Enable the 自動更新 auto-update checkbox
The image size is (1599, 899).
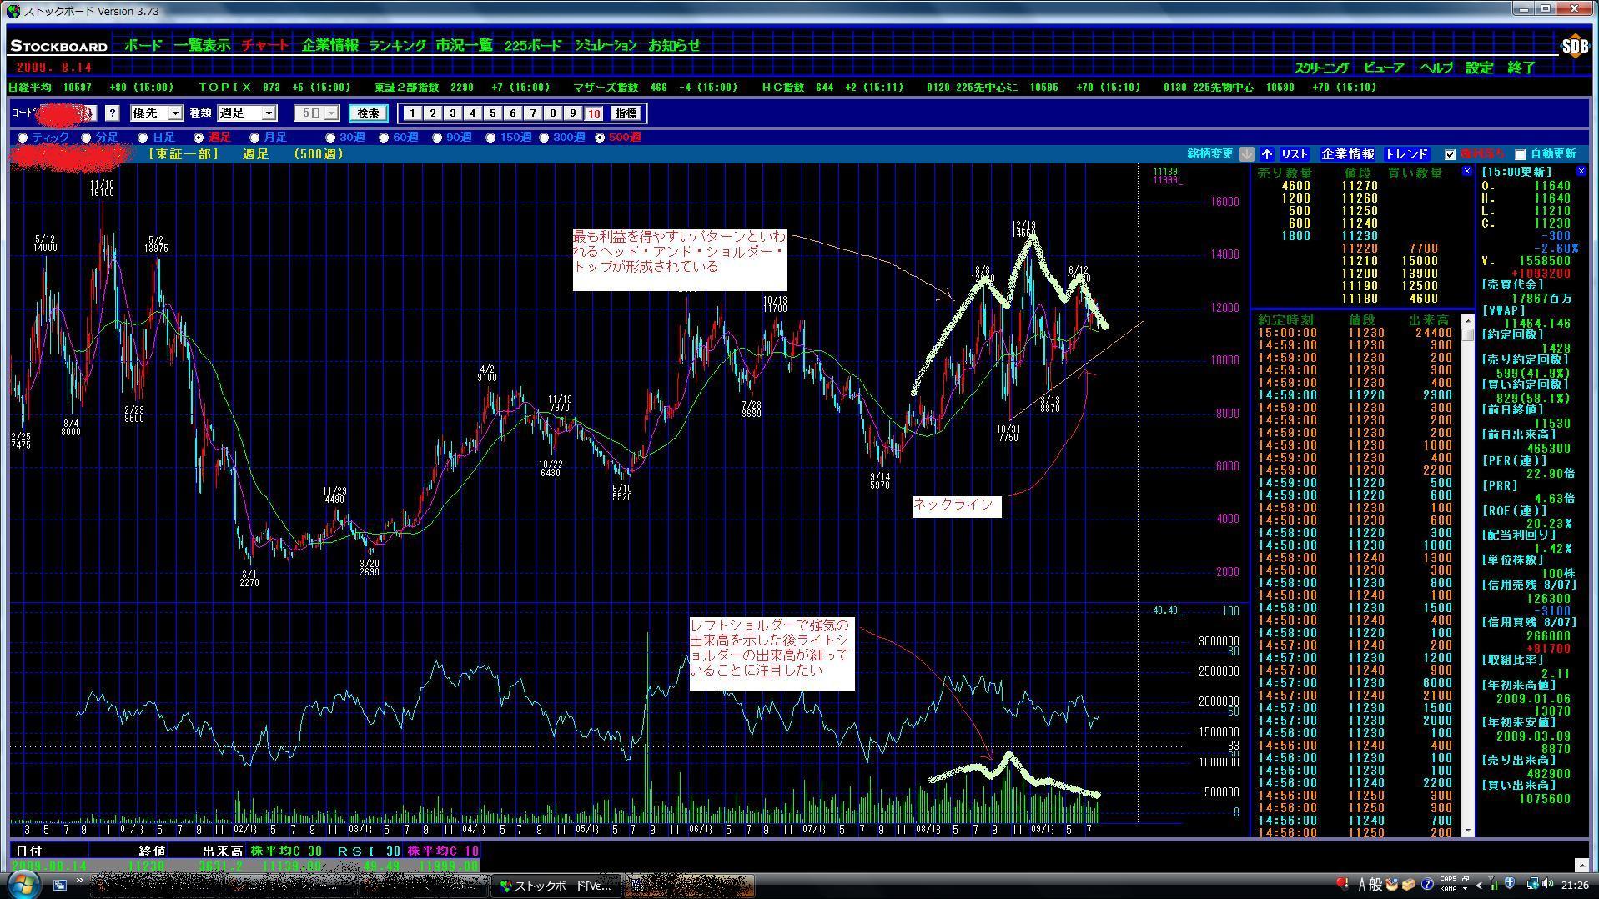point(1520,154)
